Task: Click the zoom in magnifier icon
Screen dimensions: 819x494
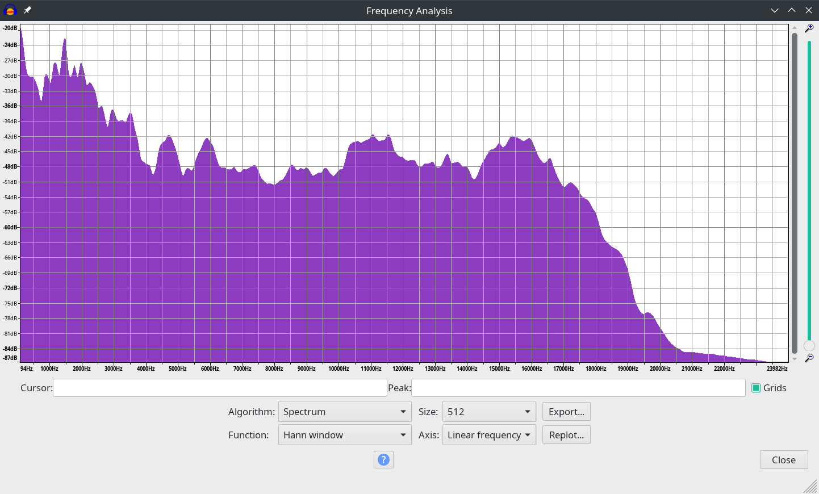Action: (809, 28)
